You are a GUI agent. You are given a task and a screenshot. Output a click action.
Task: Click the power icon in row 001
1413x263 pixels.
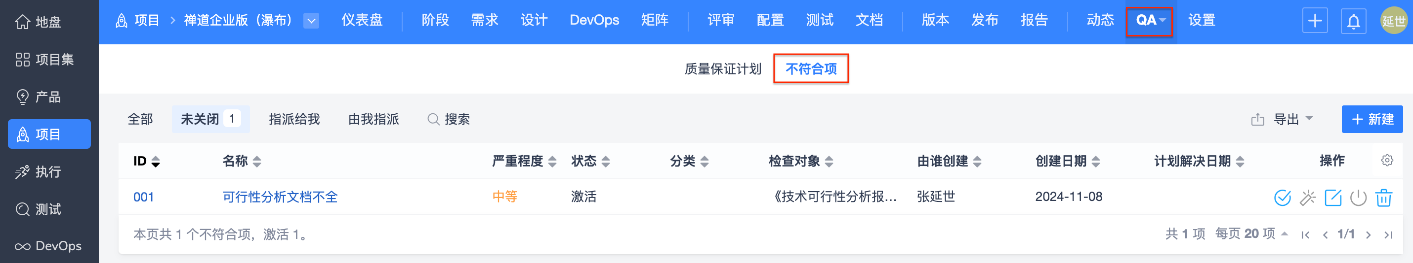click(1358, 197)
